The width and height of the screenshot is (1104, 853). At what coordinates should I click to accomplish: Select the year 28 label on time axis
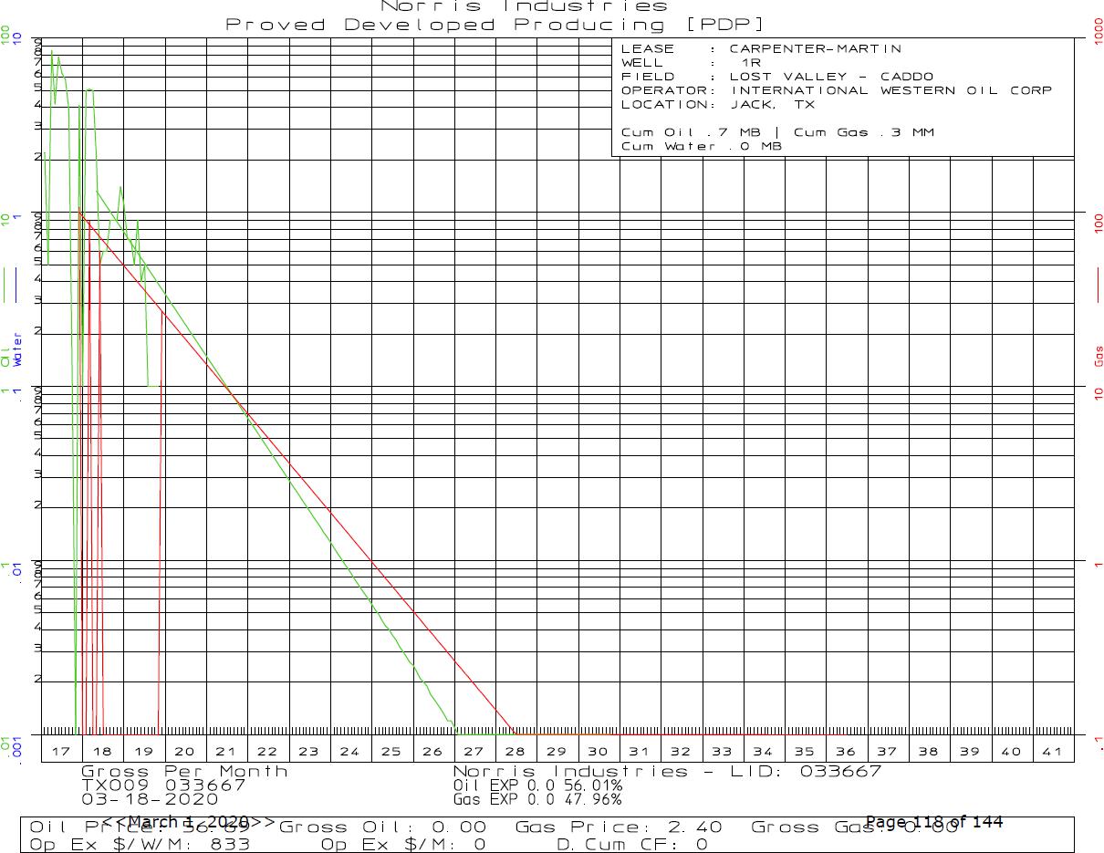tap(515, 751)
